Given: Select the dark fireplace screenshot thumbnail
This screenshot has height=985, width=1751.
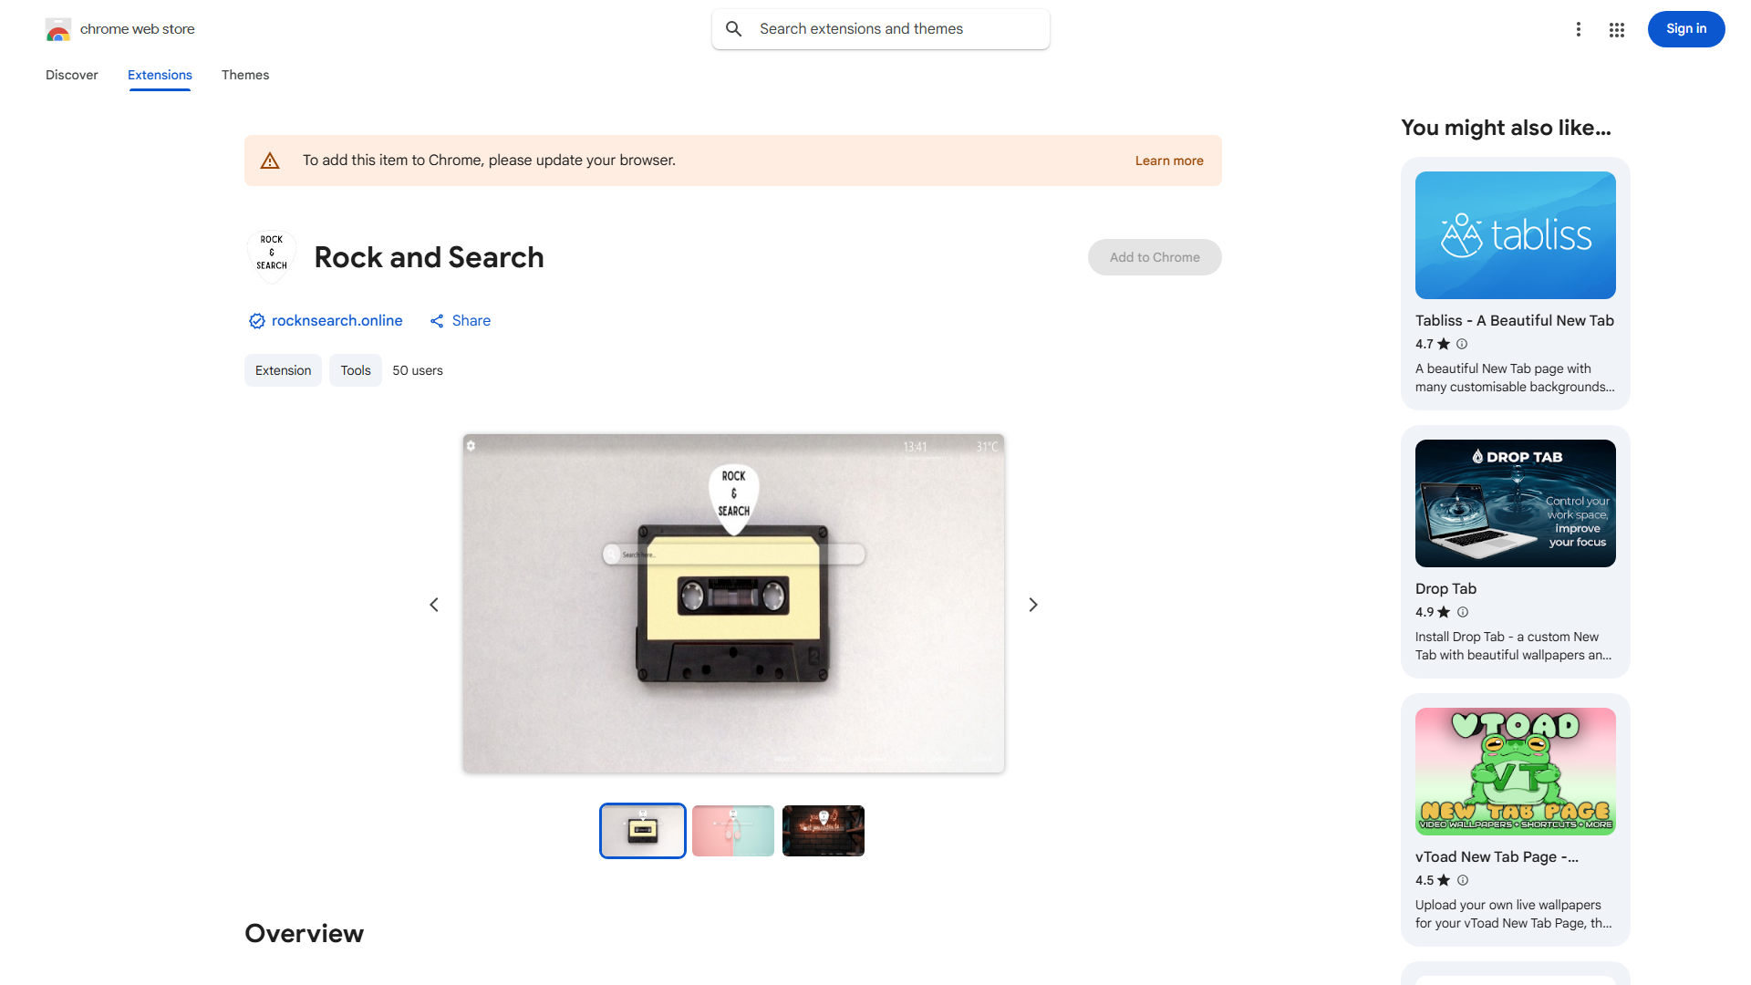Looking at the screenshot, I should (824, 831).
